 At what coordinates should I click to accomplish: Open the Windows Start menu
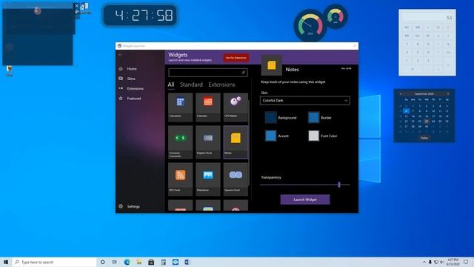point(6,262)
